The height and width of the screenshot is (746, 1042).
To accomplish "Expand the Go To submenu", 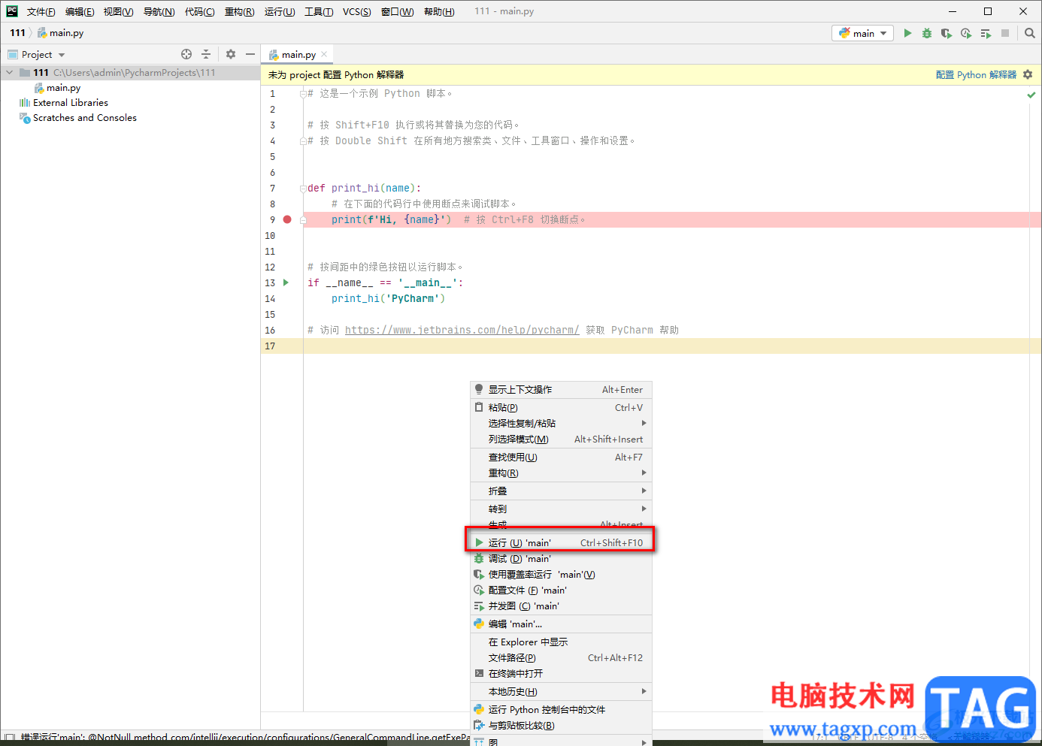I will click(x=561, y=509).
